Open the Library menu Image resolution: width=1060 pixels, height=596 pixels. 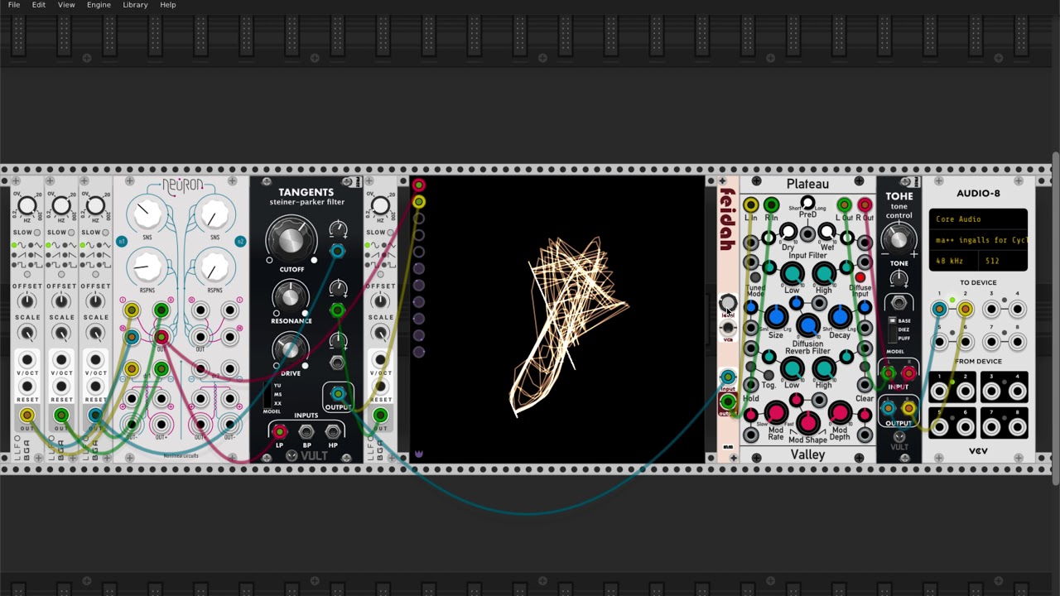tap(135, 5)
